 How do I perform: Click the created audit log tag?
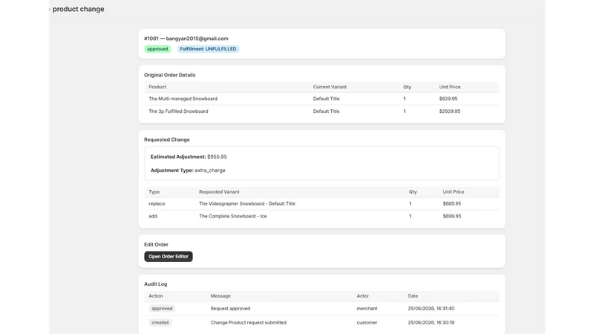[160, 323]
